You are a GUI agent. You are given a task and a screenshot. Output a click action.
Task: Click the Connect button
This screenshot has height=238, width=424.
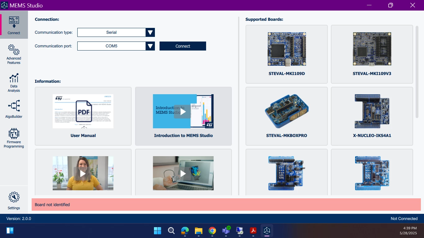coord(183,46)
